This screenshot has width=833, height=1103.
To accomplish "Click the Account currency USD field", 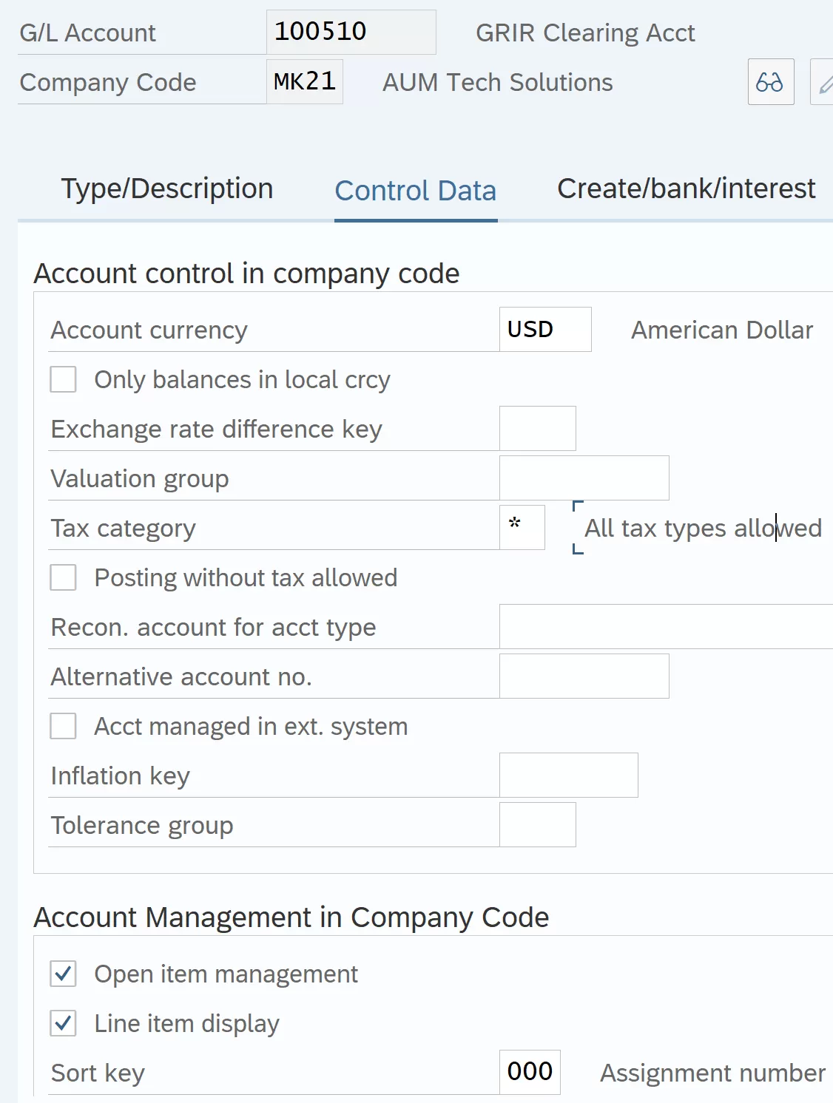I will coord(545,329).
